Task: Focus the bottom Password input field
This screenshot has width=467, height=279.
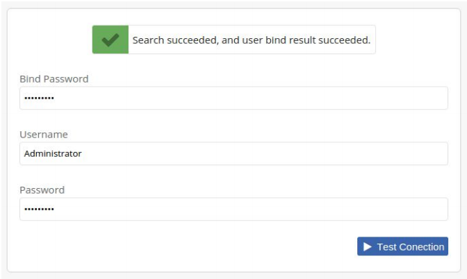Action: (233, 209)
